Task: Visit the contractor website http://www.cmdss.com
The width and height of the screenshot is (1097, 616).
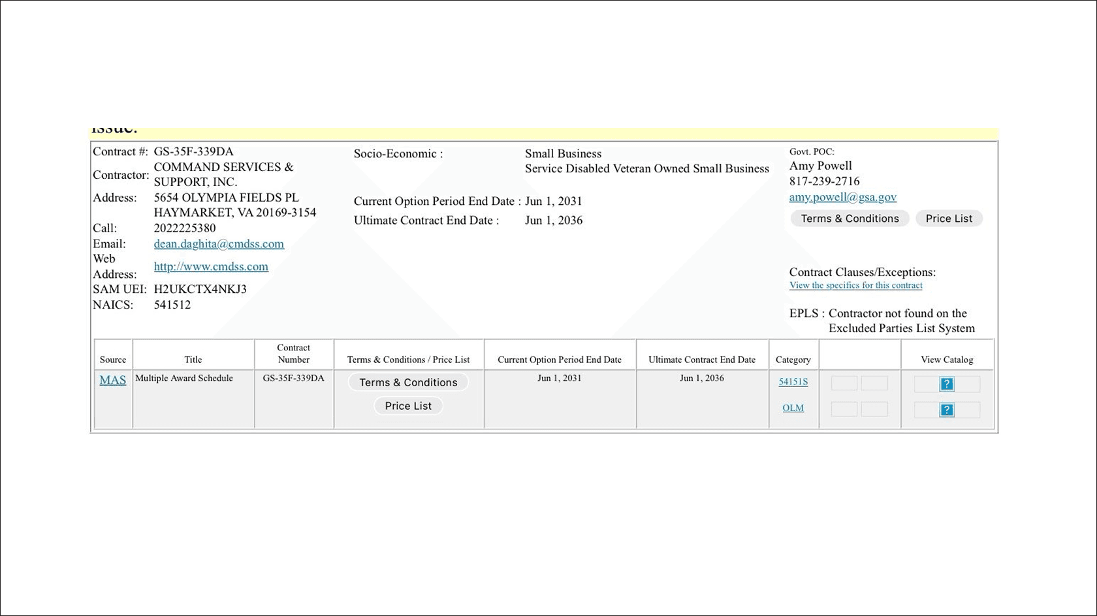Action: [x=211, y=266]
